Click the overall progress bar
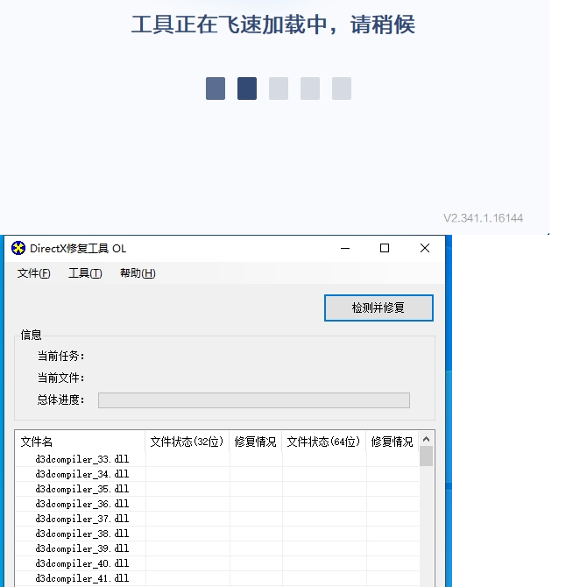The height and width of the screenshot is (587, 580). 253,400
